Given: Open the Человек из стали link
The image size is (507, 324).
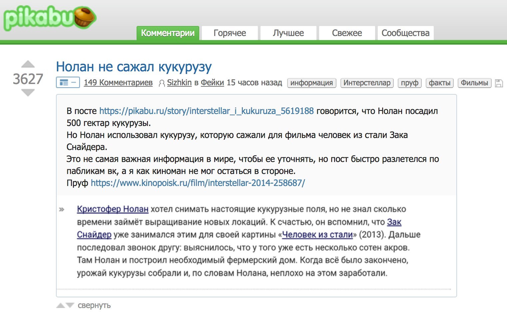Looking at the screenshot, I should click(x=317, y=235).
